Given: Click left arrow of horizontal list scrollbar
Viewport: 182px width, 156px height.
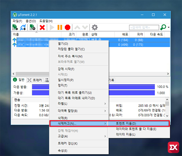Looking at the screenshot, I should (x=13, y=74).
